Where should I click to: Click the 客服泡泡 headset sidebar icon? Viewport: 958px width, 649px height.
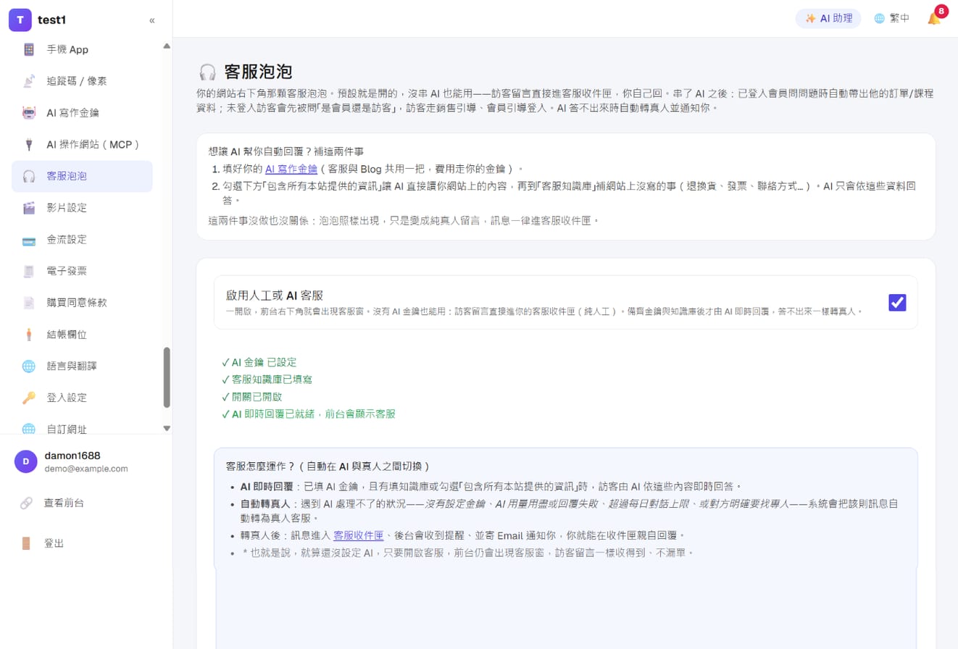pos(29,176)
